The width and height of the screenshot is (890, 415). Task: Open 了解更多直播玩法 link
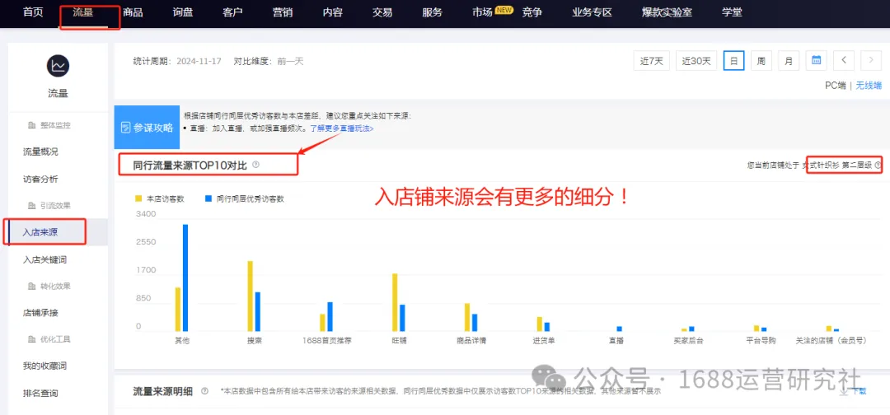(342, 128)
